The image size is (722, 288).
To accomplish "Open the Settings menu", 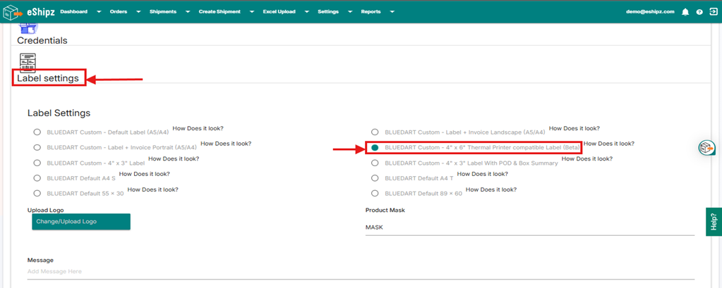I will [x=328, y=12].
